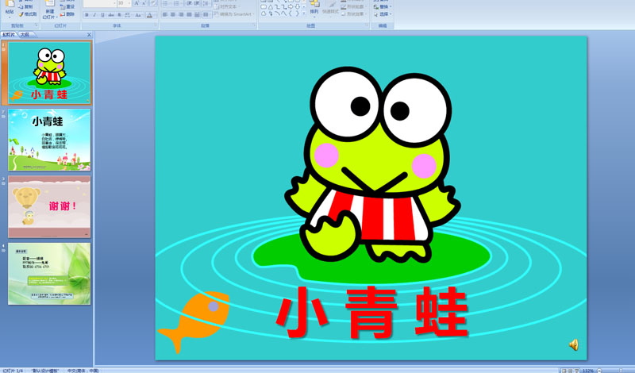Toggle bold formatting
Image resolution: width=635 pixels, height=373 pixels.
[x=87, y=15]
